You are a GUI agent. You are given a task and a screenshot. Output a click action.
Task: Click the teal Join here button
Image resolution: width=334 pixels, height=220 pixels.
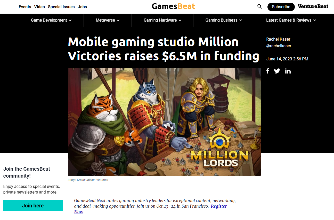point(33,206)
